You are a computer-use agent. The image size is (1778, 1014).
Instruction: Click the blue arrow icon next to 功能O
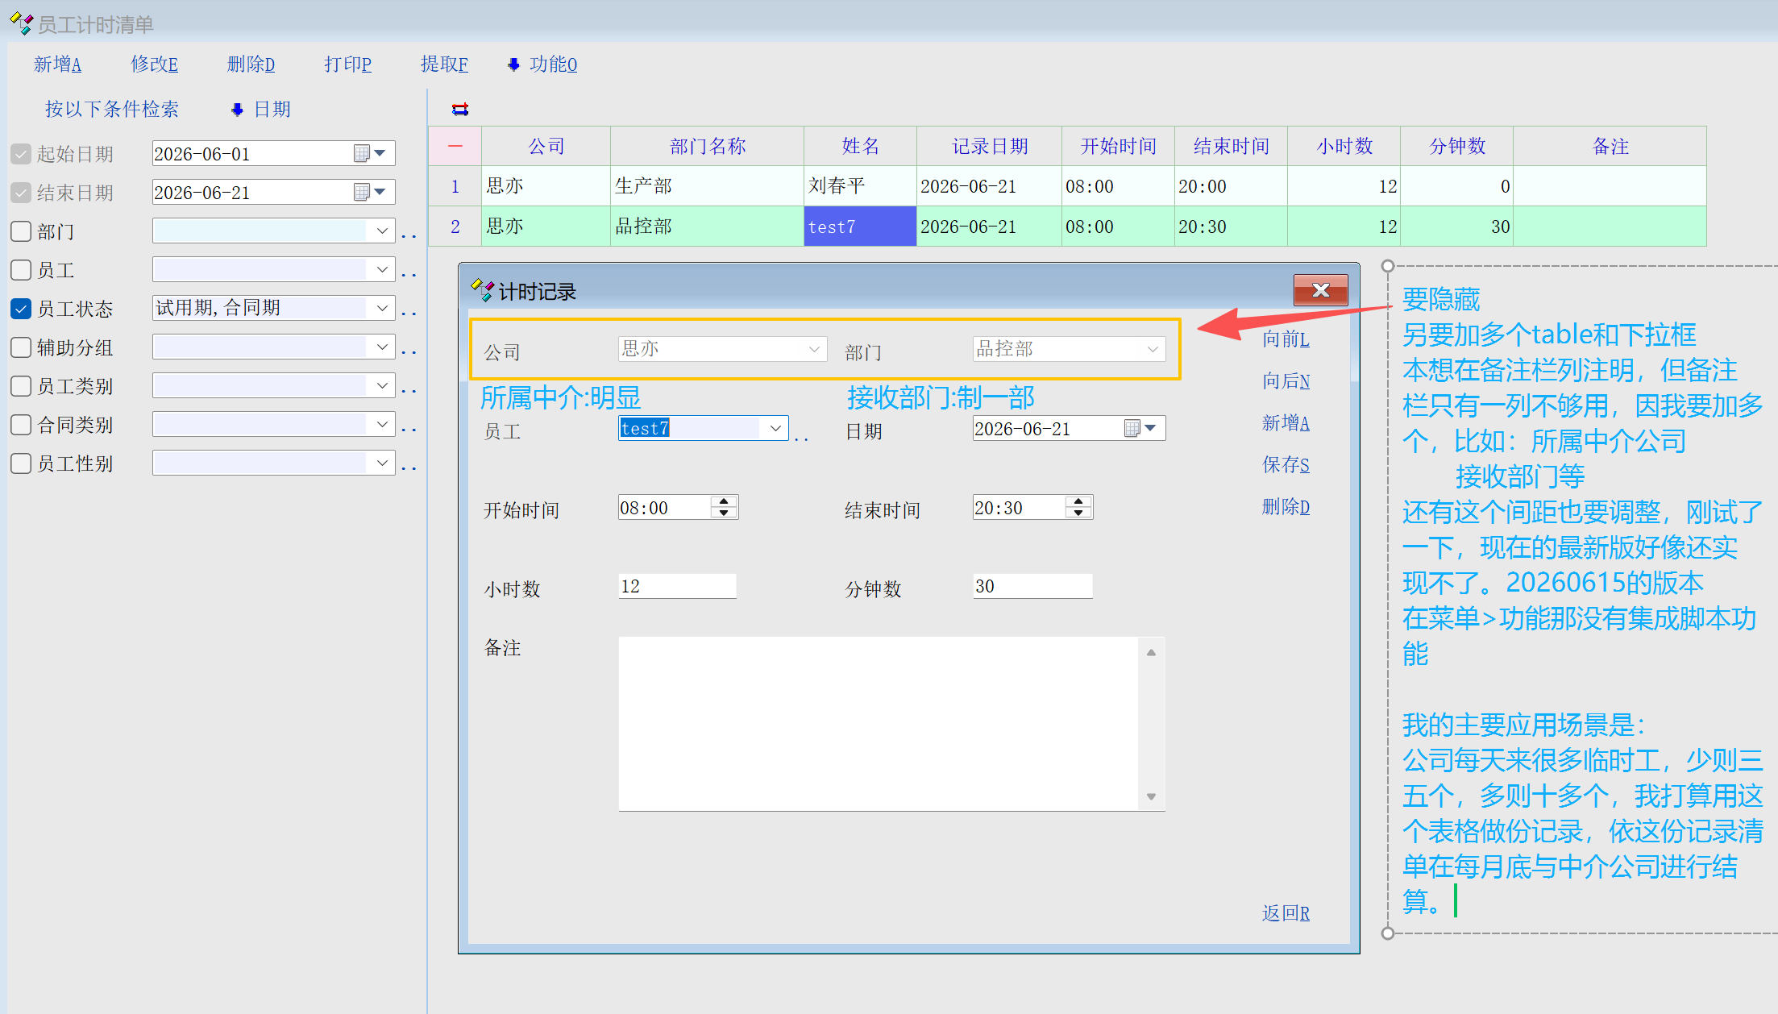(x=513, y=64)
